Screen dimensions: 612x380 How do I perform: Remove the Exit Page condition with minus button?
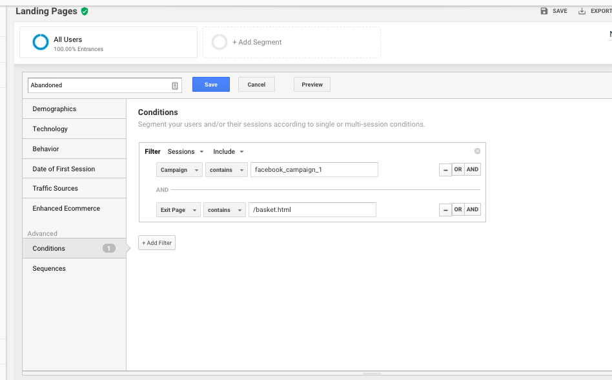click(445, 210)
